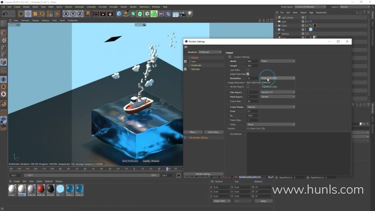Screen dimensions: 375x211
Task: Open the MoGraph menu
Action: click(79, 7)
